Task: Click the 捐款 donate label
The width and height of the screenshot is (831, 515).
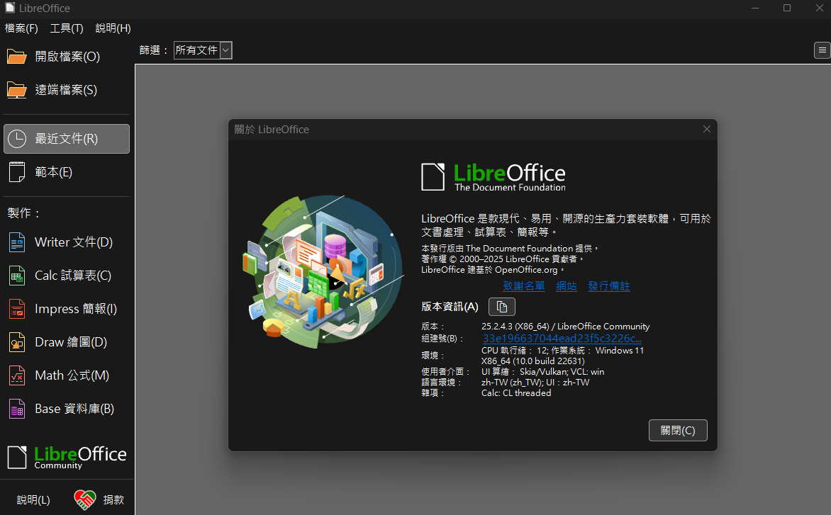Action: tap(113, 499)
